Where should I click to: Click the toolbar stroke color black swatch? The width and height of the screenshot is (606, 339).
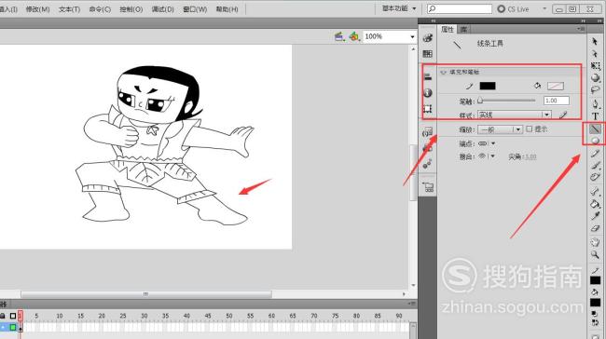595,280
